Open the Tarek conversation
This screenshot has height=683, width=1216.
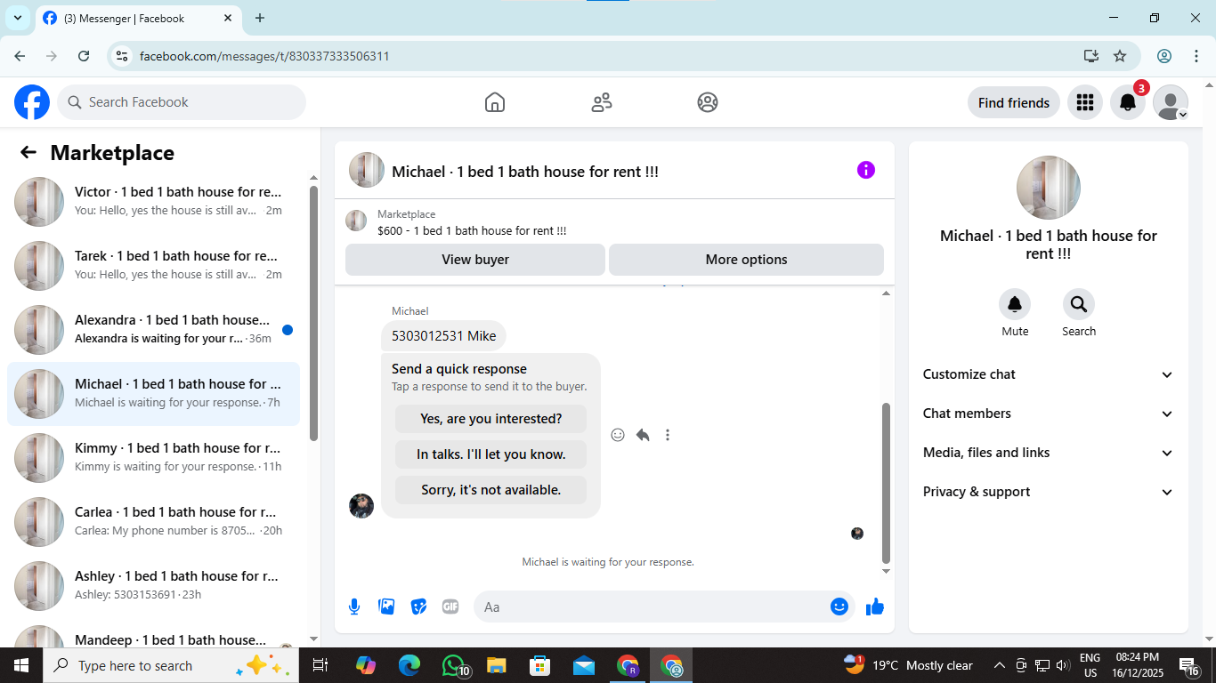[153, 266]
